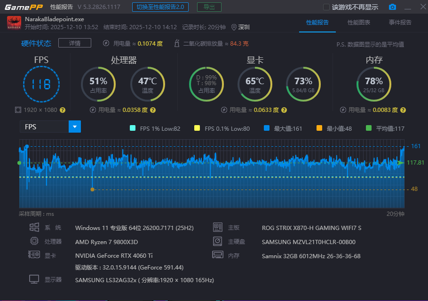Open the screenshot camera icon
The width and height of the screenshot is (428, 301).
pos(392,7)
